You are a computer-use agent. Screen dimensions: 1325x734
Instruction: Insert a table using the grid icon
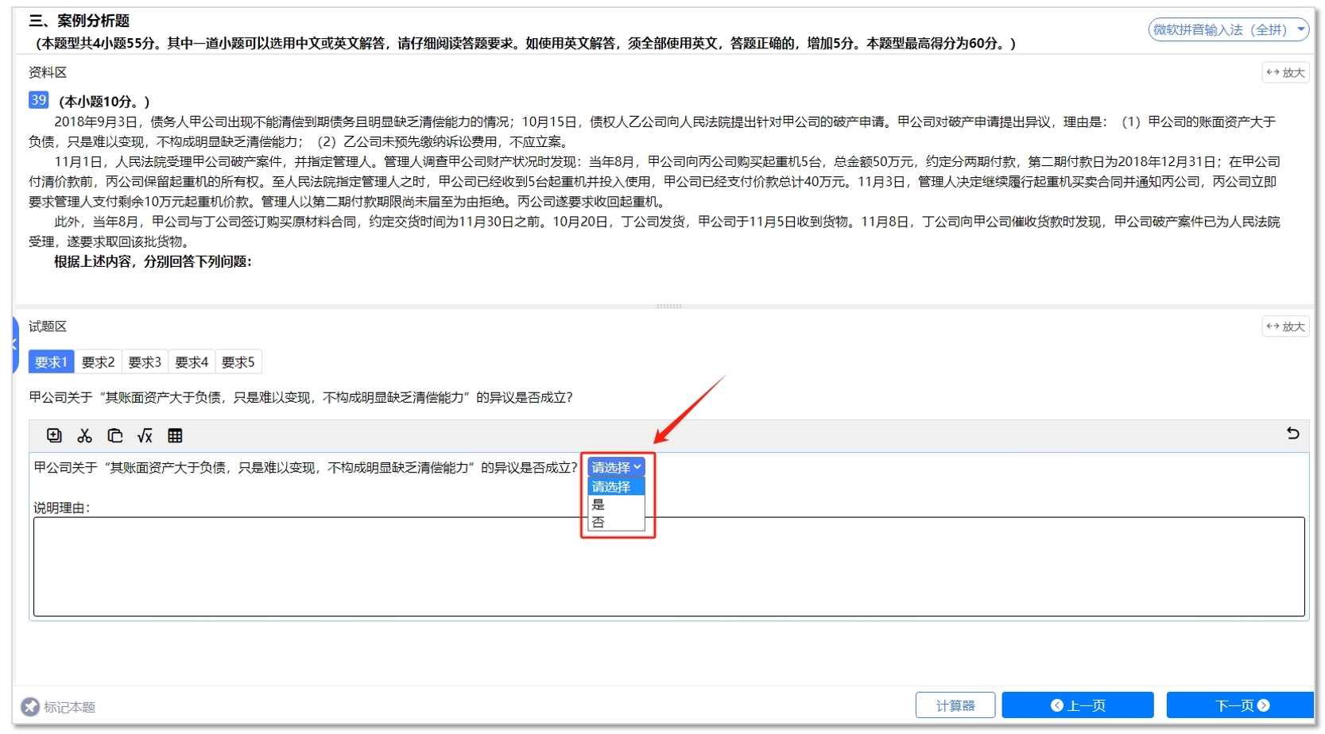click(x=175, y=435)
